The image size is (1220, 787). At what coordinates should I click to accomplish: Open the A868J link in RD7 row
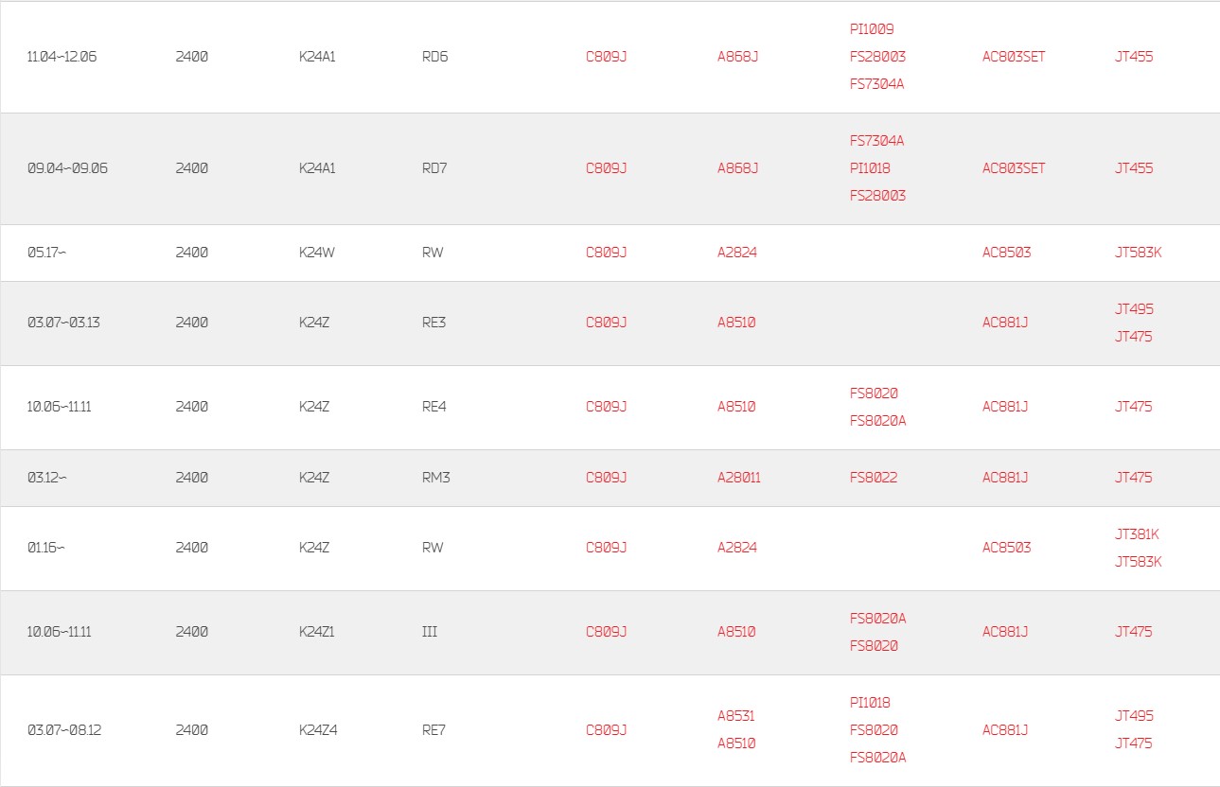(737, 168)
